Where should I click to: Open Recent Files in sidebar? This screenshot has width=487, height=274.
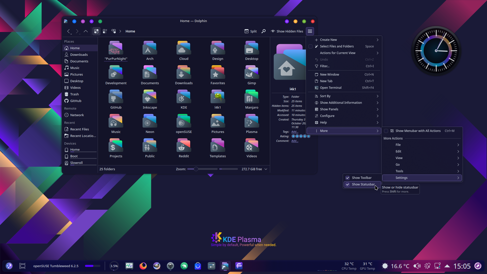click(80, 129)
